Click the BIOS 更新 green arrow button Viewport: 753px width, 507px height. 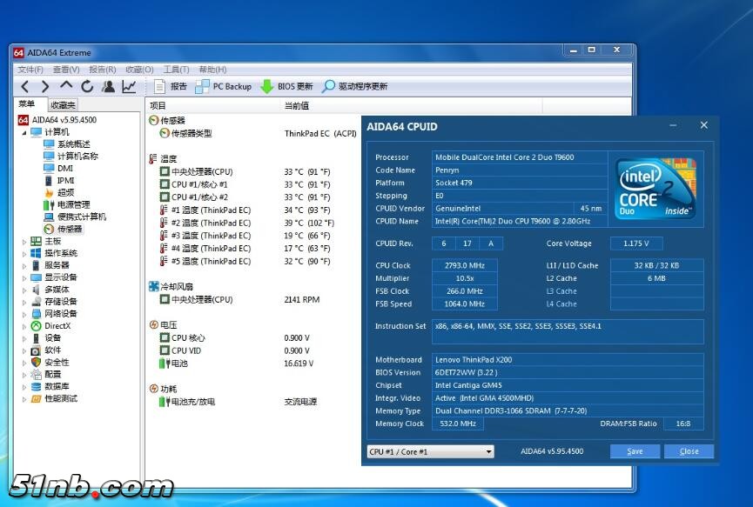[286, 86]
